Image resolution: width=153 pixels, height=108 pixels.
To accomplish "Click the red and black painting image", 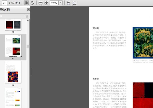I will 143,95.
